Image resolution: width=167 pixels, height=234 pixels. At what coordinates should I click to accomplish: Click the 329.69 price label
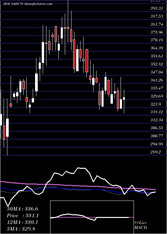(x=157, y=96)
